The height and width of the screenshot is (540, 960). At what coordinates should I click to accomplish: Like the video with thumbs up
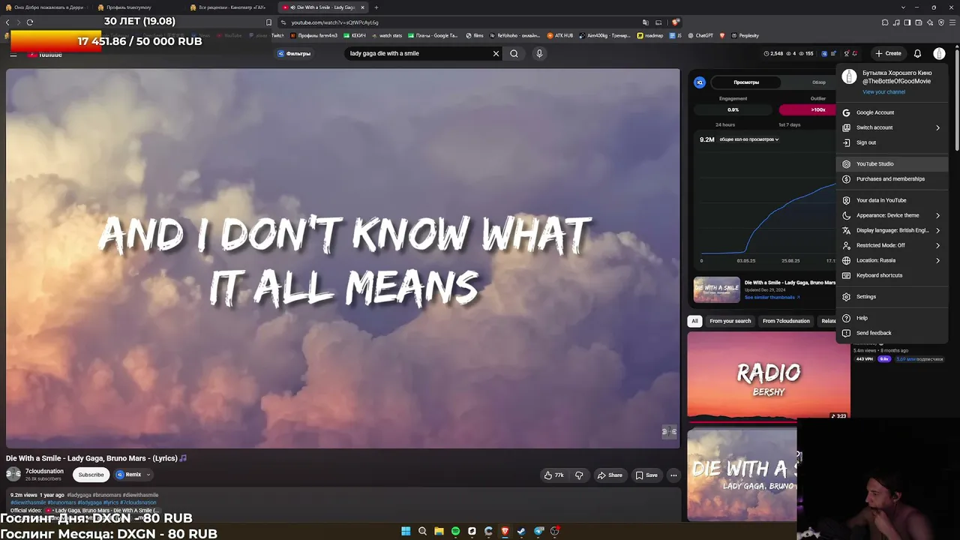[x=554, y=475]
